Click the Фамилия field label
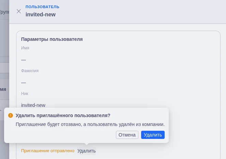Screen dimensions: 226x159 tap(30, 71)
